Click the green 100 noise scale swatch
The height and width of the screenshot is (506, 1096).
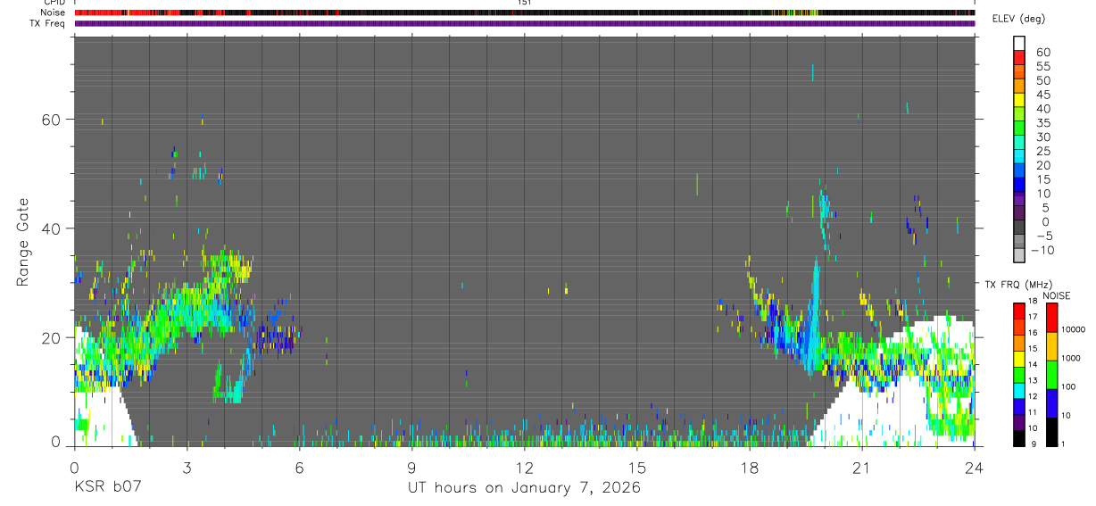pos(1052,375)
